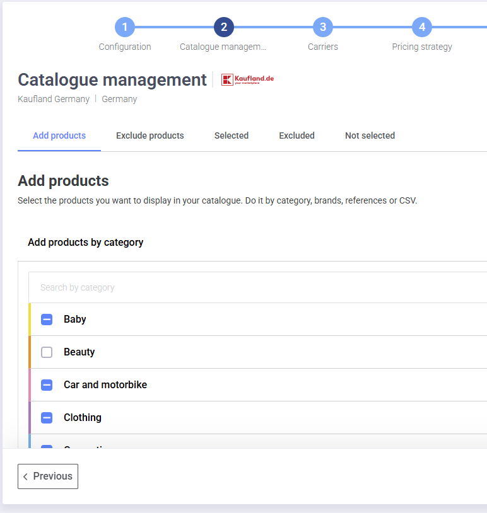Viewport: 487px width, 513px height.
Task: Select the Add products tab
Action: pyautogui.click(x=59, y=135)
